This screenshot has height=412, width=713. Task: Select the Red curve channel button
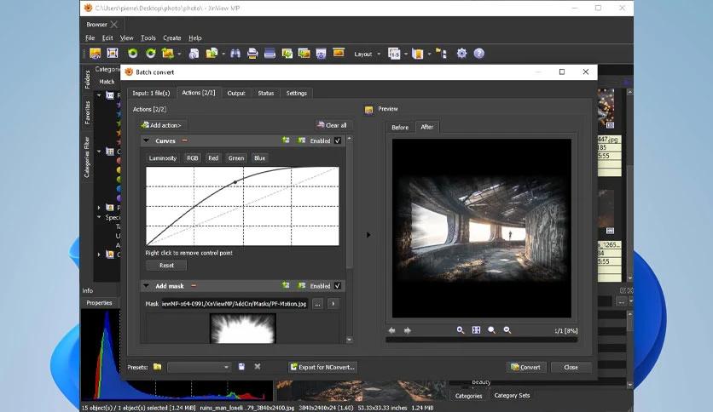tap(213, 157)
